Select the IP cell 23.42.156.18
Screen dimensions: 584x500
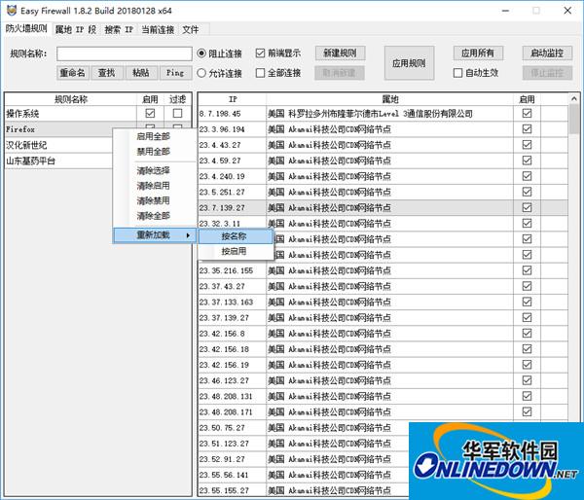(x=232, y=349)
